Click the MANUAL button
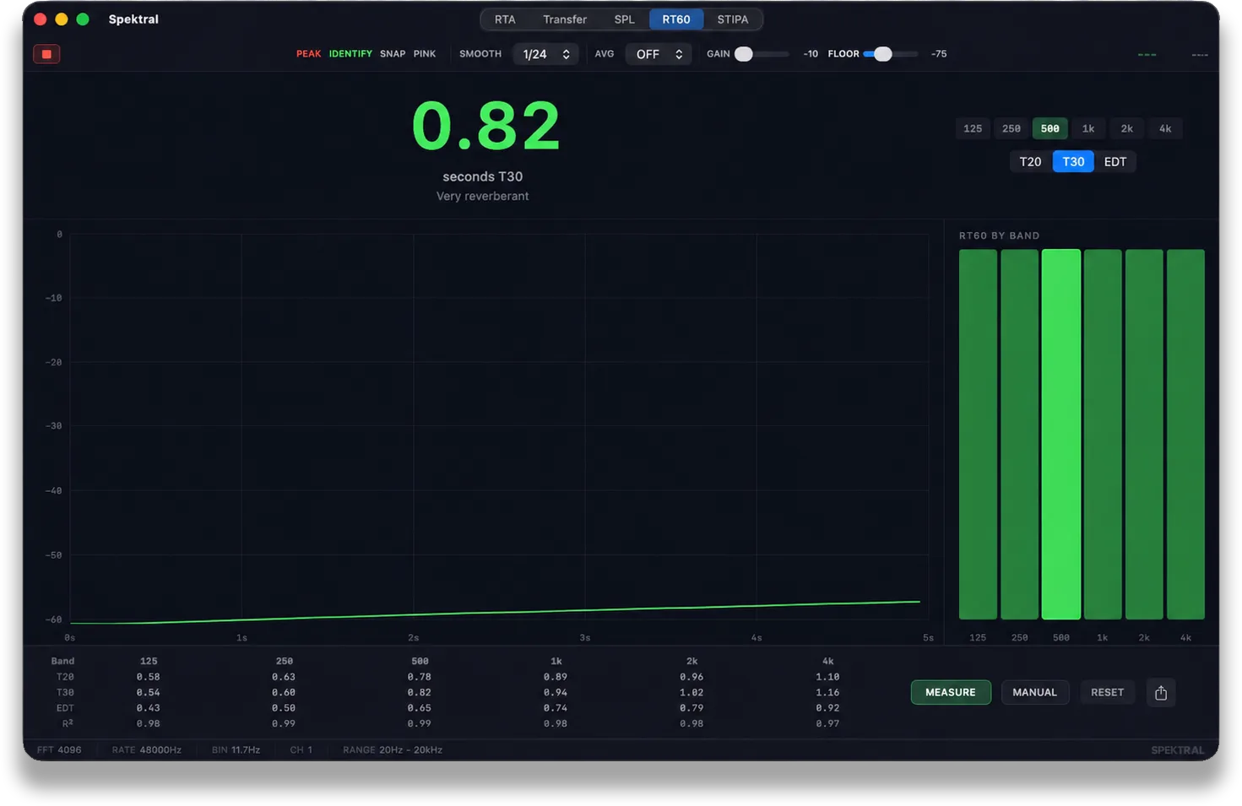This screenshot has height=806, width=1242. click(x=1035, y=693)
